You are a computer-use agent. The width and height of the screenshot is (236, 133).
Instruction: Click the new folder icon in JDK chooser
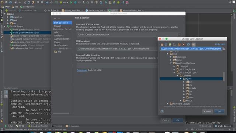(179, 44)
